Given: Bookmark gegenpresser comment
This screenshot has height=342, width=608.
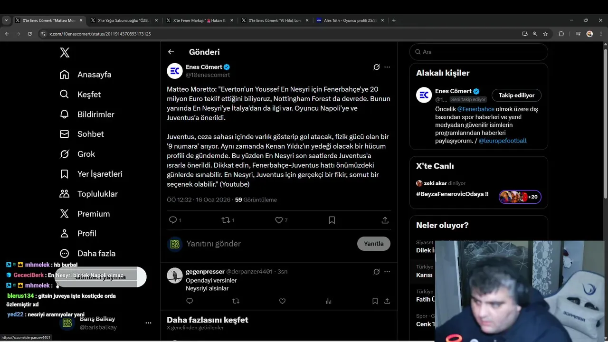Looking at the screenshot, I should tap(375, 301).
